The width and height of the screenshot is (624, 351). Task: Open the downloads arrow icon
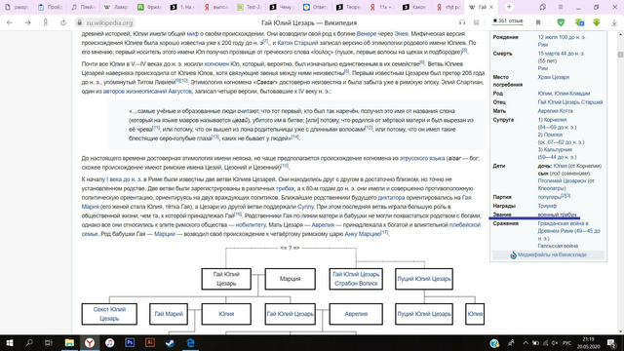coord(614,22)
